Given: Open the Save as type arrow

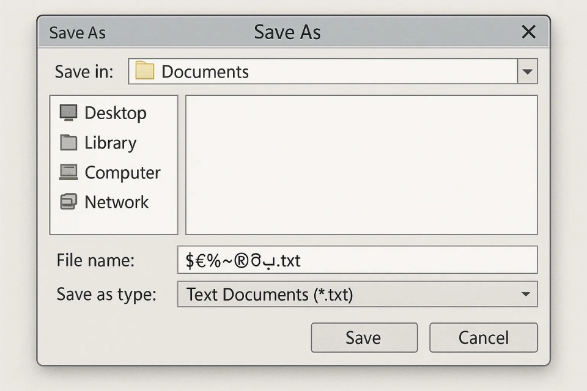Looking at the screenshot, I should point(525,294).
